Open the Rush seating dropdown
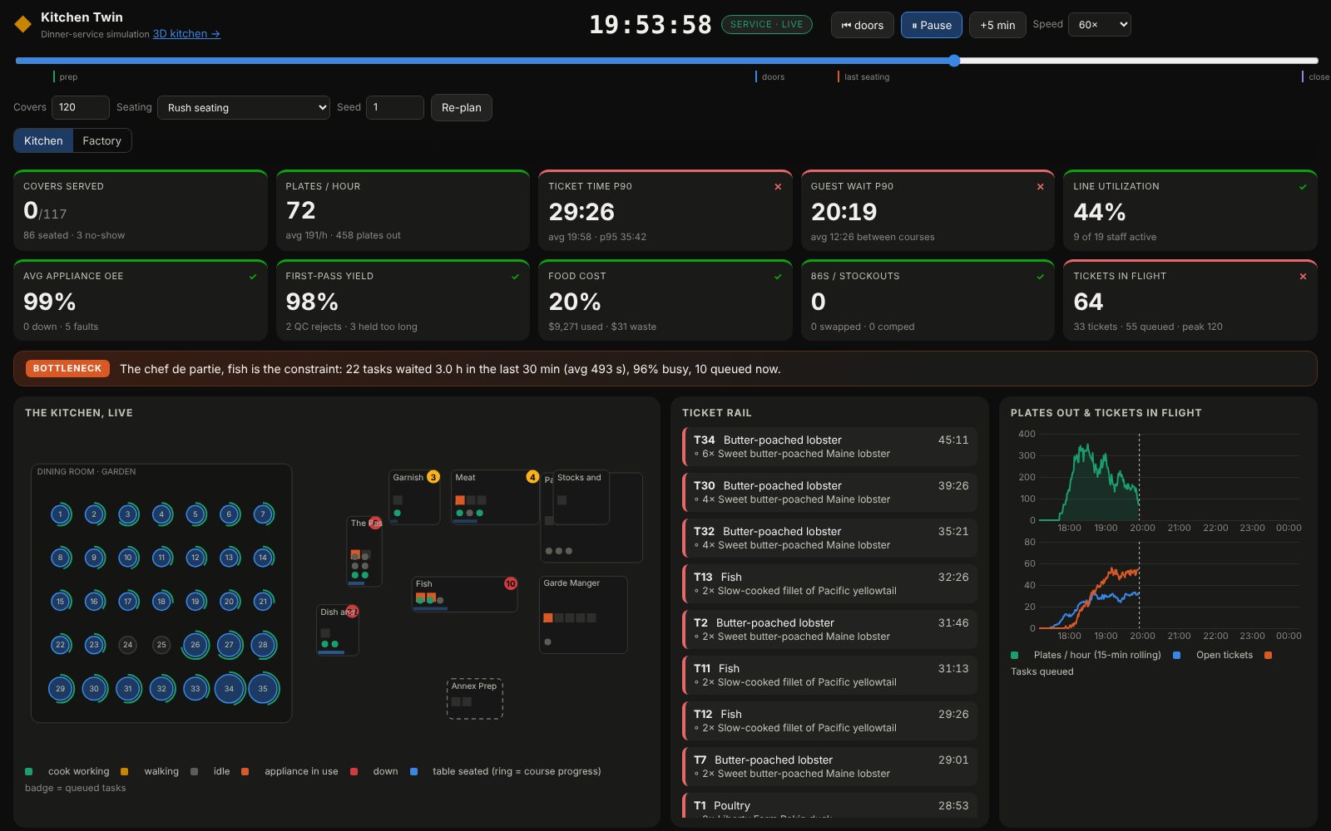Image resolution: width=1331 pixels, height=831 pixels. 244,108
